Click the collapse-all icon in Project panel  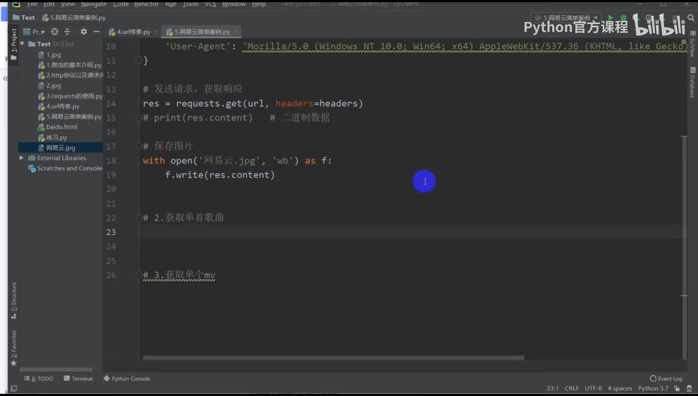pyautogui.click(x=68, y=32)
